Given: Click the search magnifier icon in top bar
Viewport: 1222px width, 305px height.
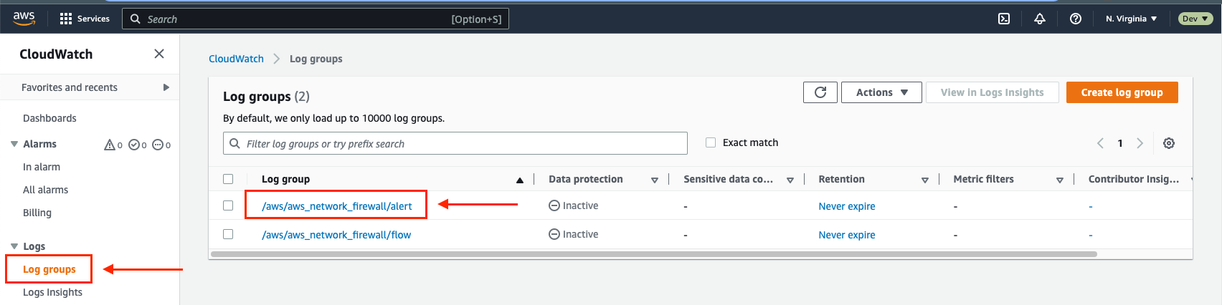Looking at the screenshot, I should coord(136,19).
